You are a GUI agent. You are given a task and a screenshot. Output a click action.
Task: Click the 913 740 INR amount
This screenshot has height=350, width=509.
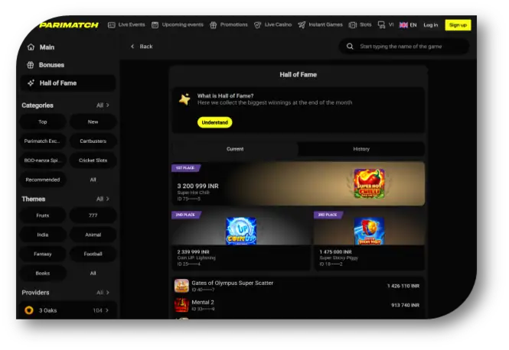[405, 305]
